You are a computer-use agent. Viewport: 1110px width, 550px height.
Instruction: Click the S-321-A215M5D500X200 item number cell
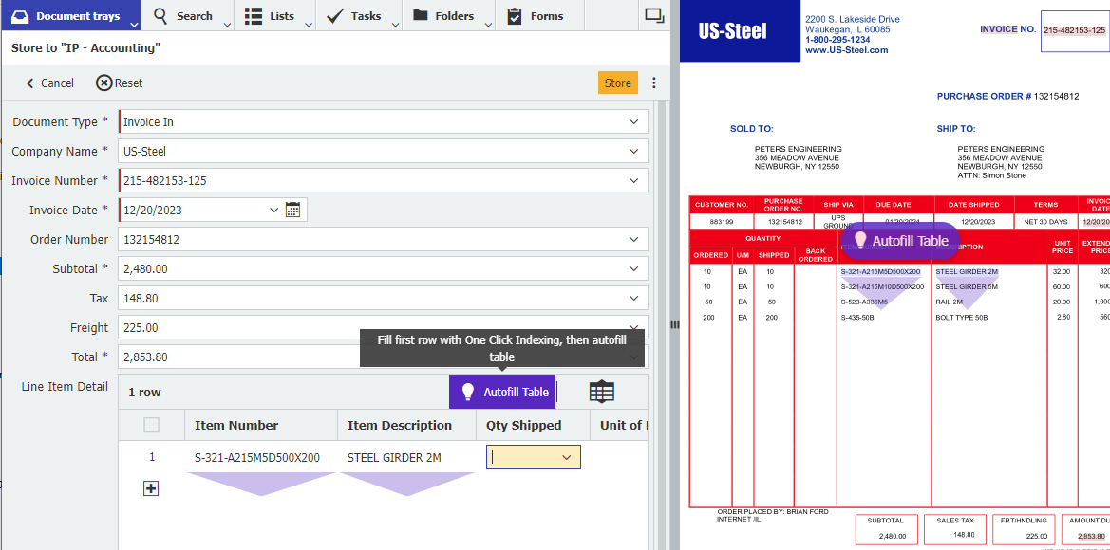coord(257,457)
